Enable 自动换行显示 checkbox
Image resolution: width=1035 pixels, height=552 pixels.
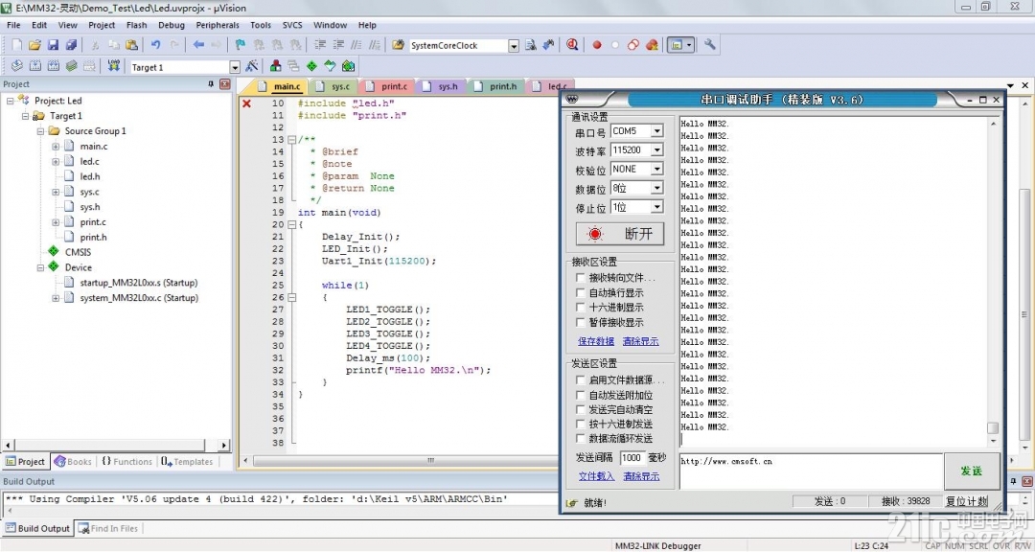coord(580,292)
